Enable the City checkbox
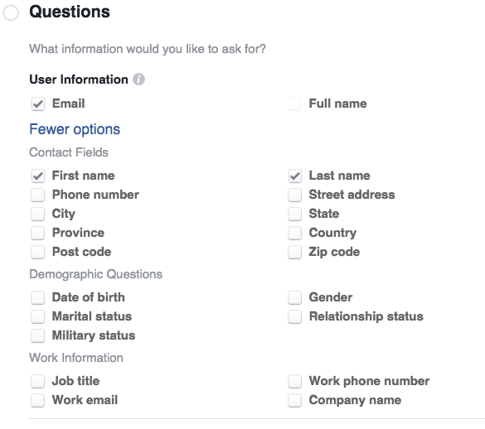This screenshot has height=429, width=485. point(38,214)
